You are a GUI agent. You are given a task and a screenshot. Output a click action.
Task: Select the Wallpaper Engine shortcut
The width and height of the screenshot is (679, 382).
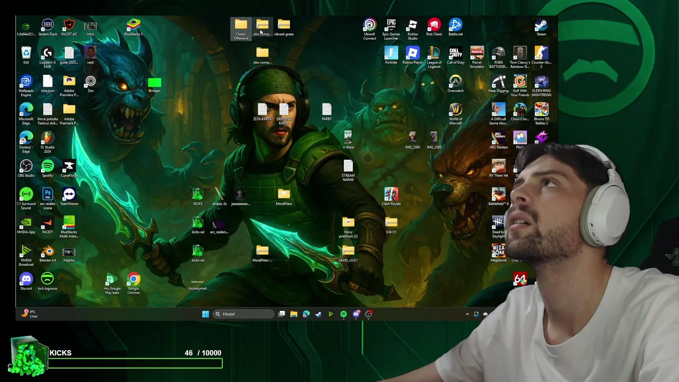(x=26, y=86)
